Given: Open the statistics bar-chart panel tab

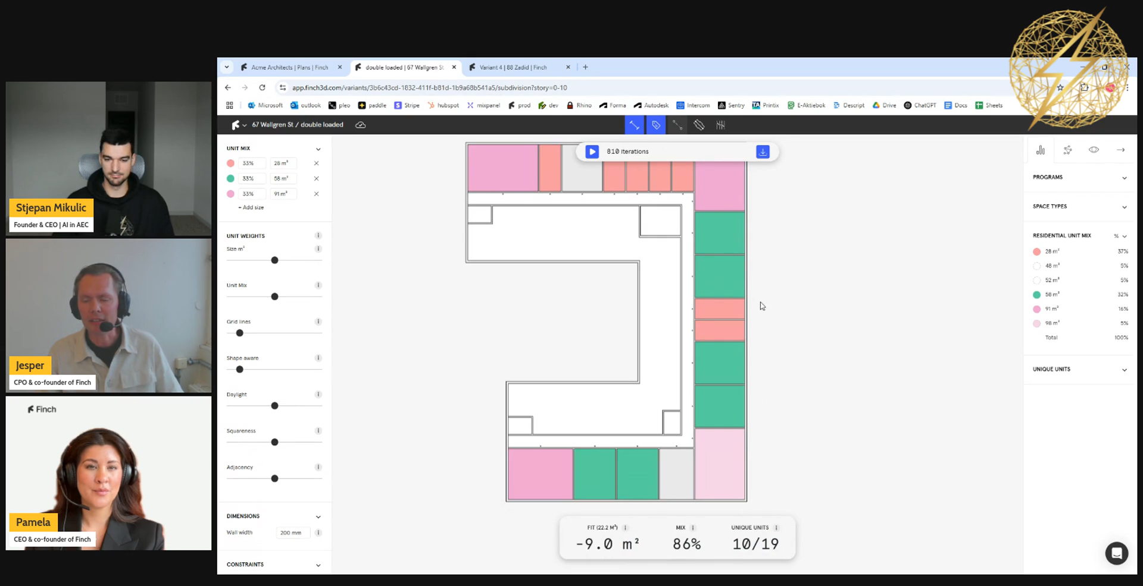Looking at the screenshot, I should [1040, 150].
